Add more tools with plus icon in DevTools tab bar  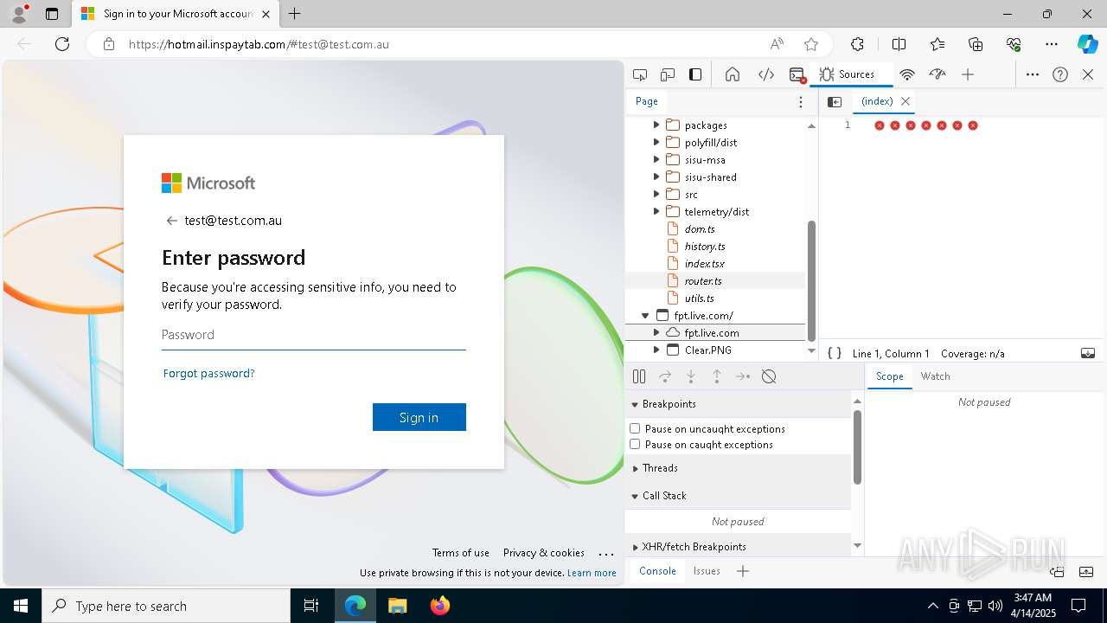[x=968, y=74]
